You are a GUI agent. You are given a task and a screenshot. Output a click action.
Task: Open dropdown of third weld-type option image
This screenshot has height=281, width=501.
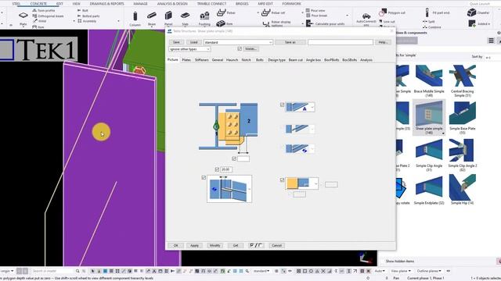click(312, 149)
